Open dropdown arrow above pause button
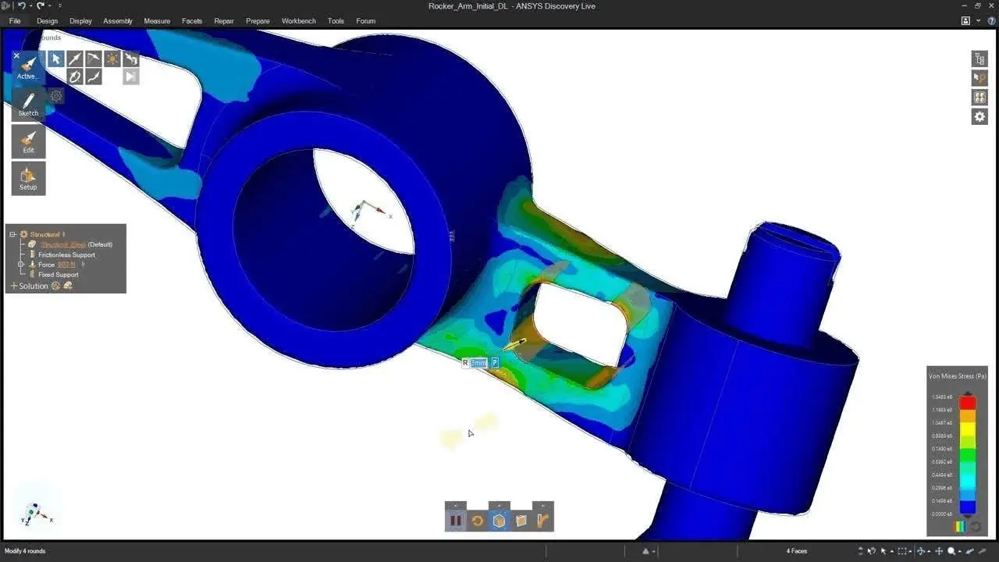The width and height of the screenshot is (999, 562). (x=456, y=506)
